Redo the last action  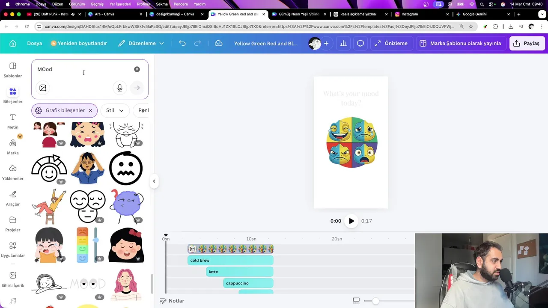tap(197, 43)
